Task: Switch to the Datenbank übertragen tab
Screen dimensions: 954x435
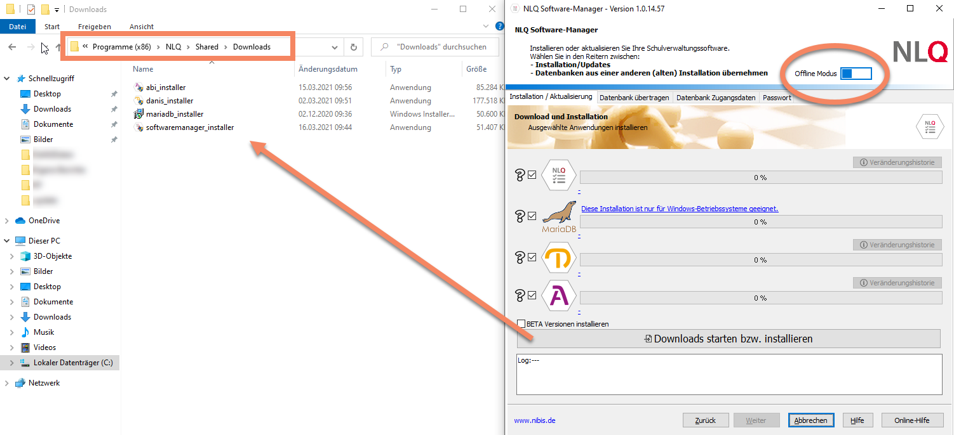Action: tap(634, 98)
